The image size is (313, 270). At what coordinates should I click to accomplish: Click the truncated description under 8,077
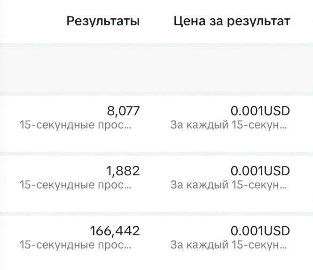coord(76,125)
